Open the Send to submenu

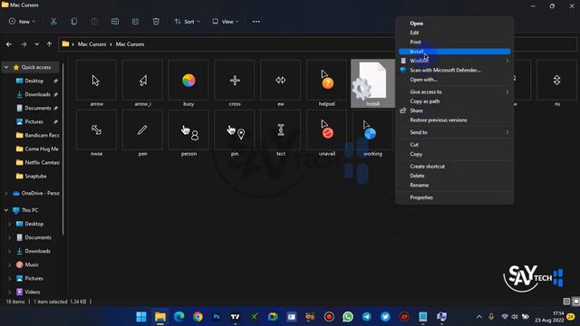[455, 132]
